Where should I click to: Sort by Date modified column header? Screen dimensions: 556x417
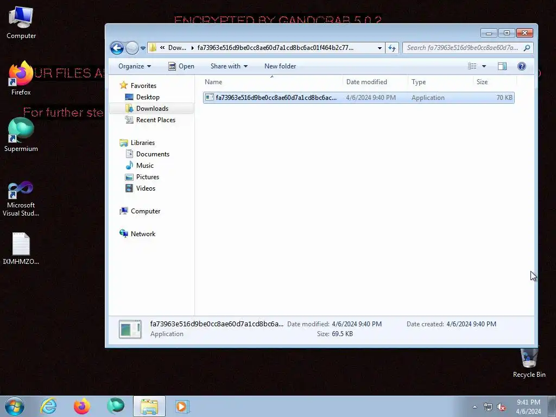(x=375, y=82)
